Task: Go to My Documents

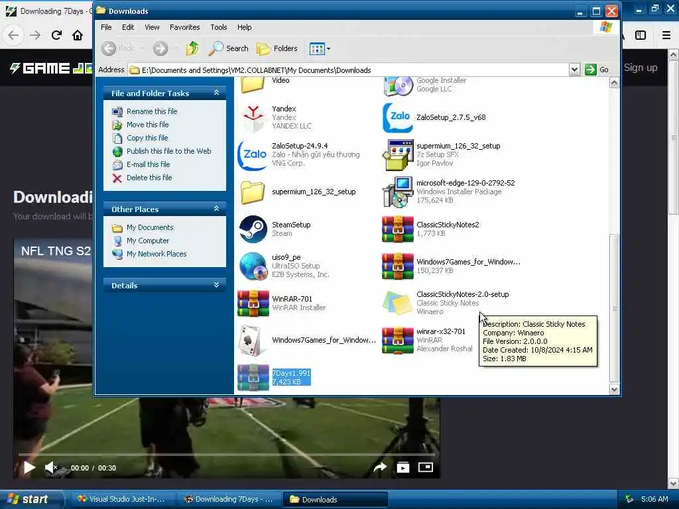Action: click(150, 227)
